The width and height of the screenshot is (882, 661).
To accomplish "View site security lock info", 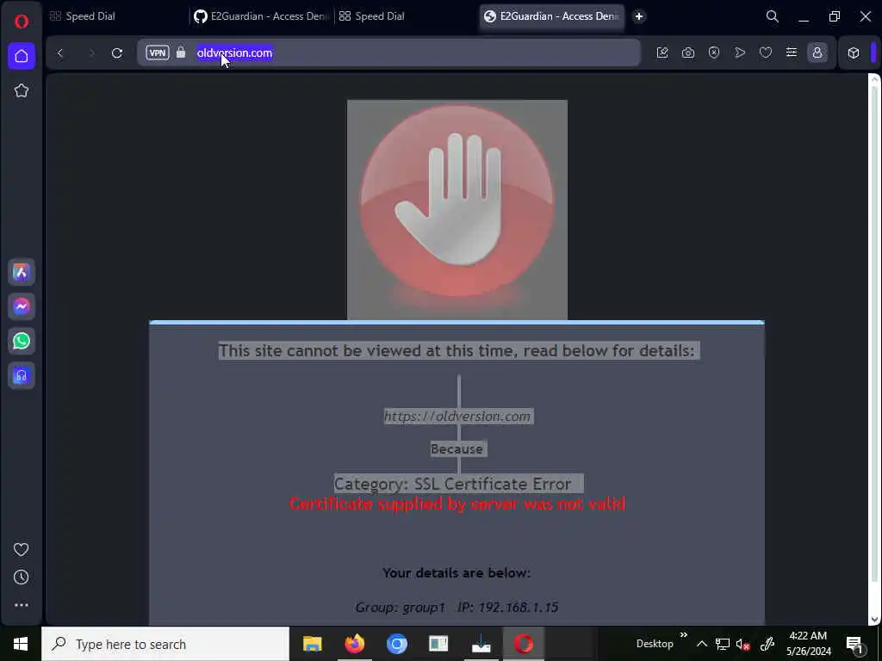I will coord(181,53).
